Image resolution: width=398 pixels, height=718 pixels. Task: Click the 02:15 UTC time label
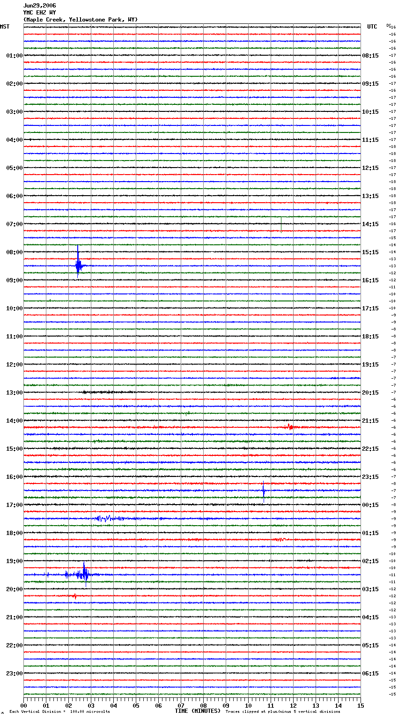(x=370, y=561)
